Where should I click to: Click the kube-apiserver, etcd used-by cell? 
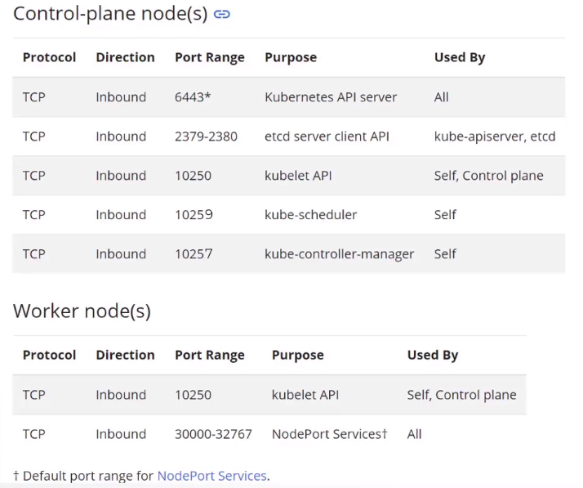[x=495, y=137]
